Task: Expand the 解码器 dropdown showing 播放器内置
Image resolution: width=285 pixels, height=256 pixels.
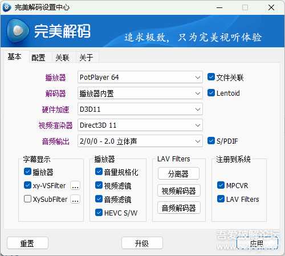Action: tap(140, 93)
